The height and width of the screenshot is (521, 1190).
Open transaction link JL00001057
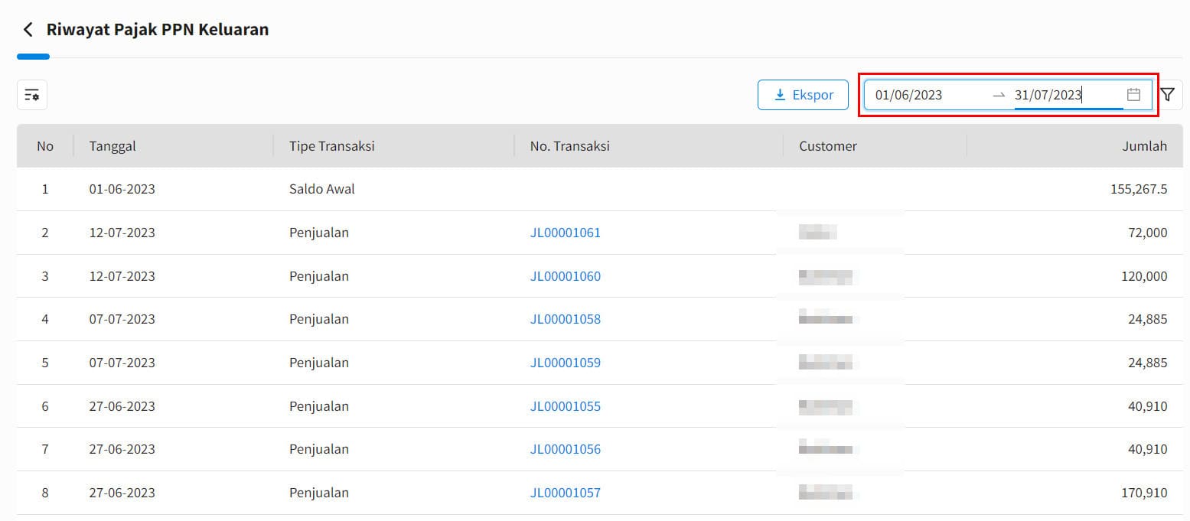[x=566, y=493]
